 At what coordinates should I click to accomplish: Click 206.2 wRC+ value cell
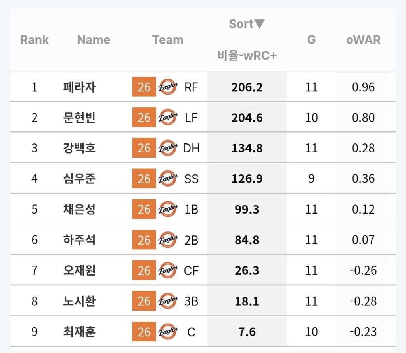[x=247, y=87]
